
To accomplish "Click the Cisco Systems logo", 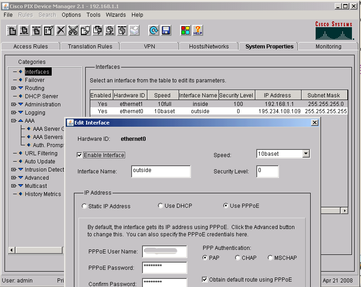I will tap(334, 31).
